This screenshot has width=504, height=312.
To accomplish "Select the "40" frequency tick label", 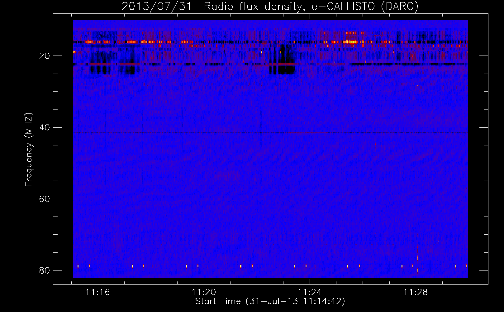I will tap(45, 127).
